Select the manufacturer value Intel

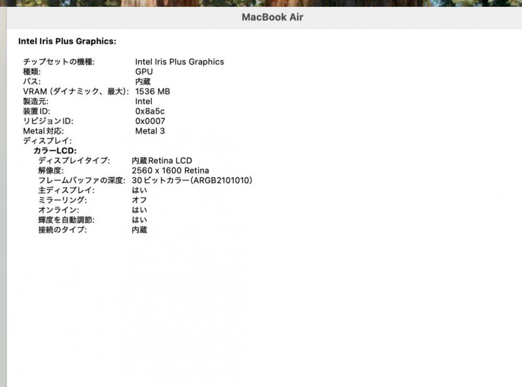pyautogui.click(x=144, y=101)
